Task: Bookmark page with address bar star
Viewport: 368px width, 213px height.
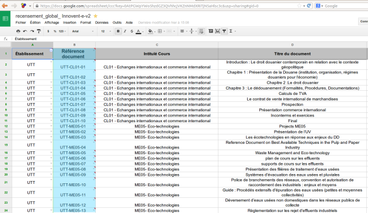Action: [x=299, y=6]
